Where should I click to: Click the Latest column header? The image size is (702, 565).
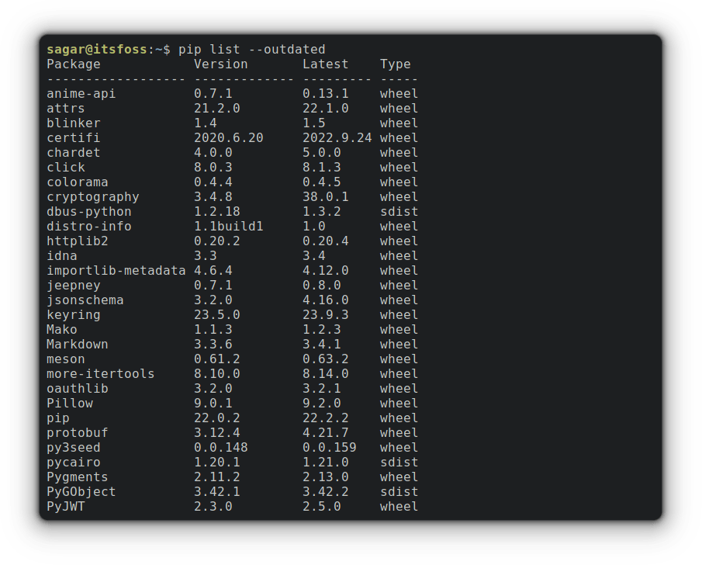(x=325, y=64)
